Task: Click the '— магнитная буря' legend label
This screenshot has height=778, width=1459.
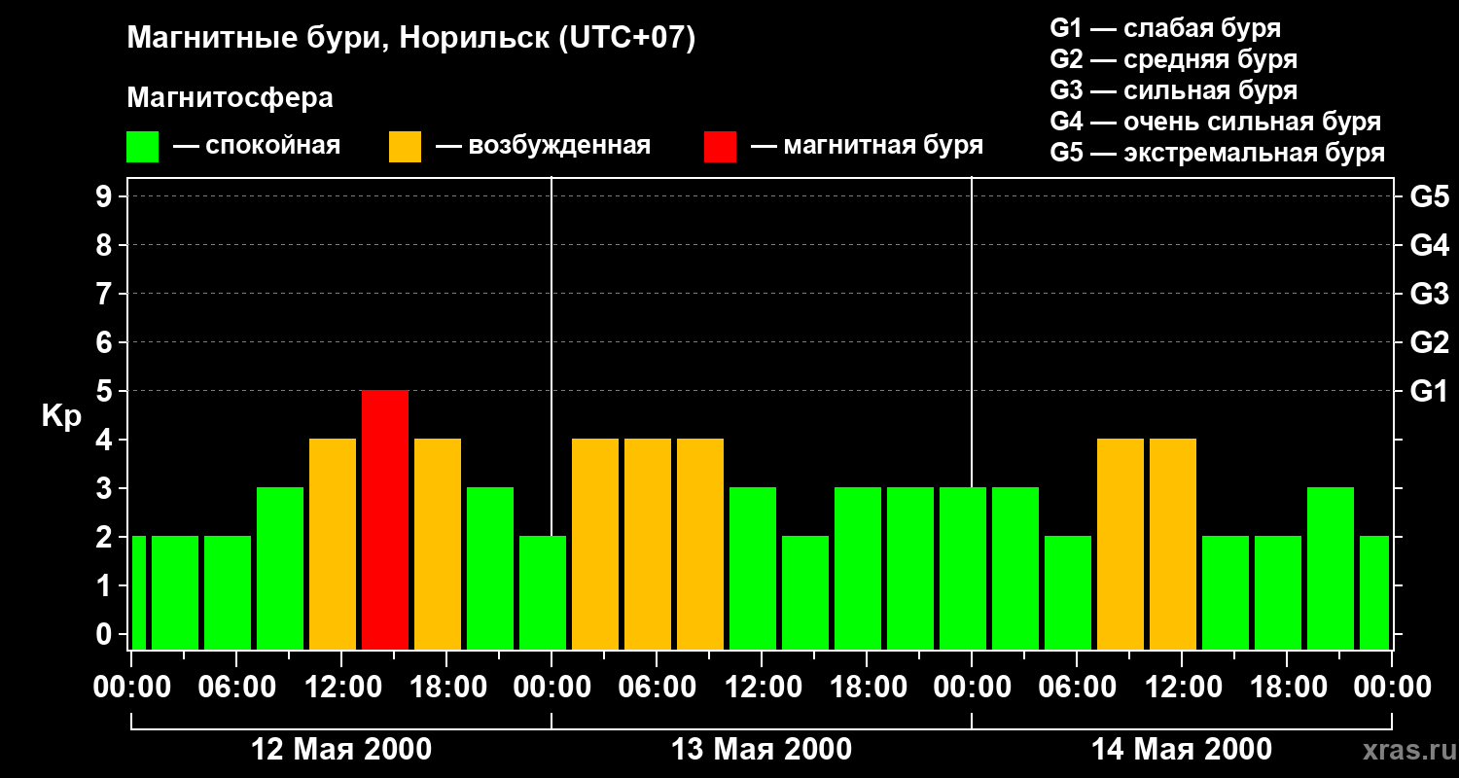Action: click(x=867, y=146)
